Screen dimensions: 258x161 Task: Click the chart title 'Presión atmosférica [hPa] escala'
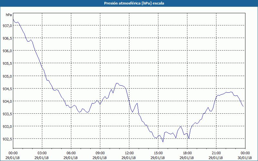click(134, 3)
